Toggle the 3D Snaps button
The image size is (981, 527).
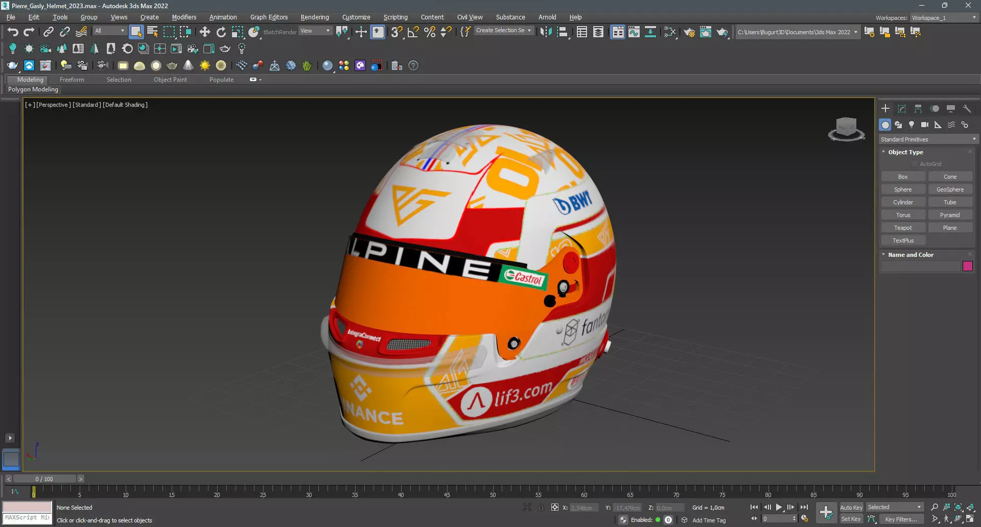[396, 32]
